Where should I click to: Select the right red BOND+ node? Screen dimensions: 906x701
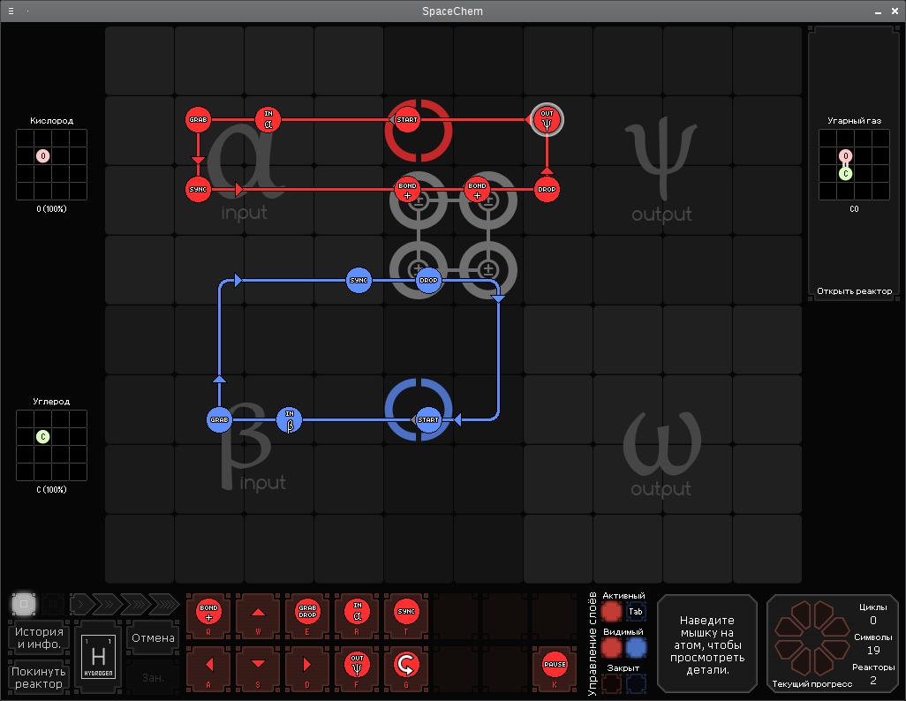tap(477, 190)
